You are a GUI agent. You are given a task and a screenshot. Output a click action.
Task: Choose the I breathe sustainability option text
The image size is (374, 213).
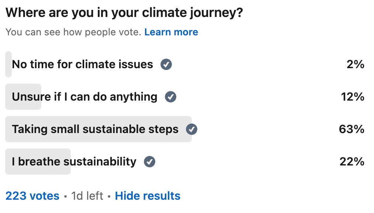[74, 161]
